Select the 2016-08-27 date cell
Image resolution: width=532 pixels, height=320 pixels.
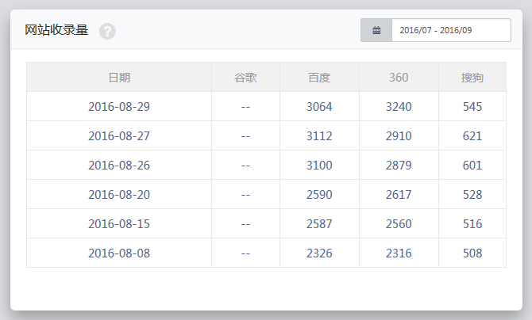119,136
